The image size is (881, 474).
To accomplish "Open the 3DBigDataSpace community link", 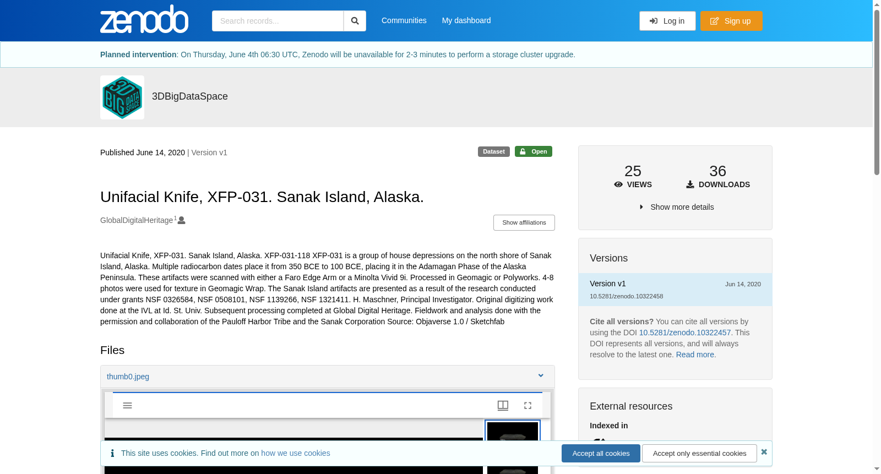I will click(190, 96).
